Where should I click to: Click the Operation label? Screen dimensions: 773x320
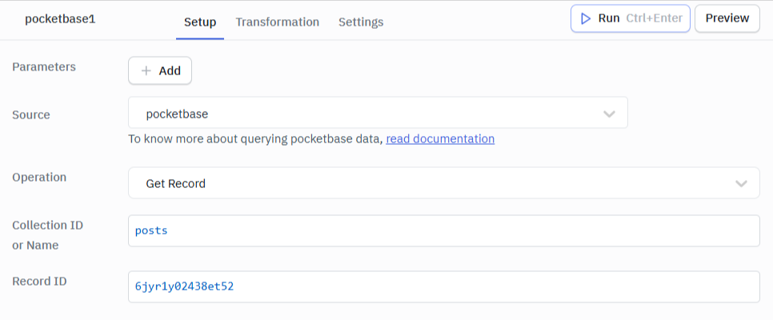pos(39,178)
